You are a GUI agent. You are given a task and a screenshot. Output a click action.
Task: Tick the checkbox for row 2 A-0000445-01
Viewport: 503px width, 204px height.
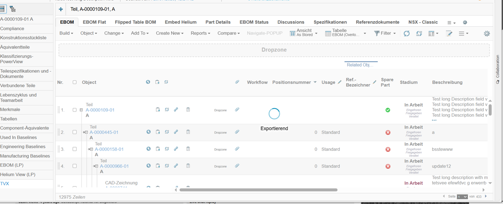(x=75, y=132)
